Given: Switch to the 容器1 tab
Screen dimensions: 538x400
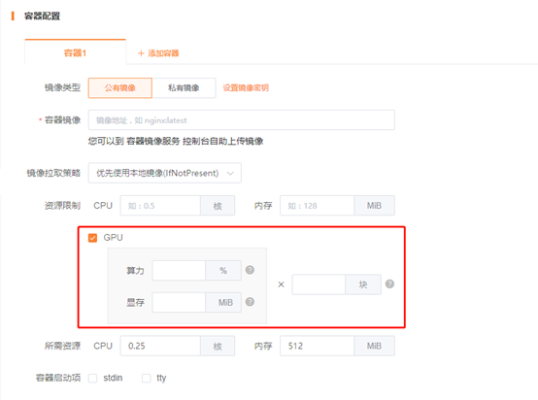Looking at the screenshot, I should coord(75,52).
